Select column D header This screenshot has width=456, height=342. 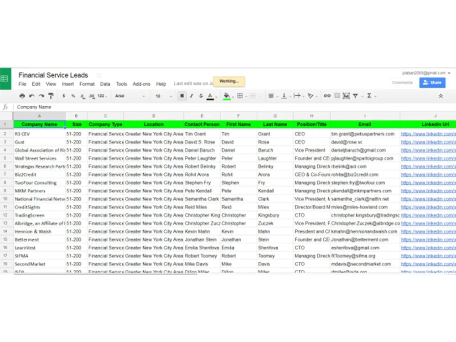point(154,116)
